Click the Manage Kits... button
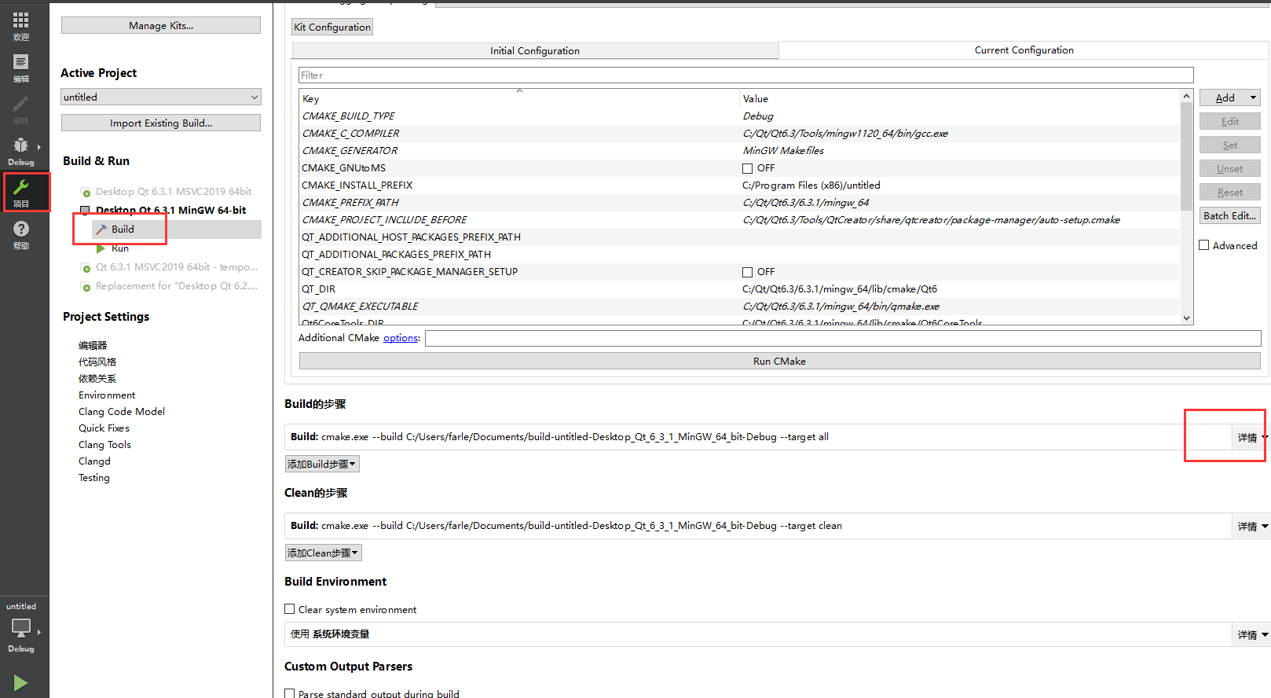Image resolution: width=1271 pixels, height=698 pixels. [x=161, y=25]
